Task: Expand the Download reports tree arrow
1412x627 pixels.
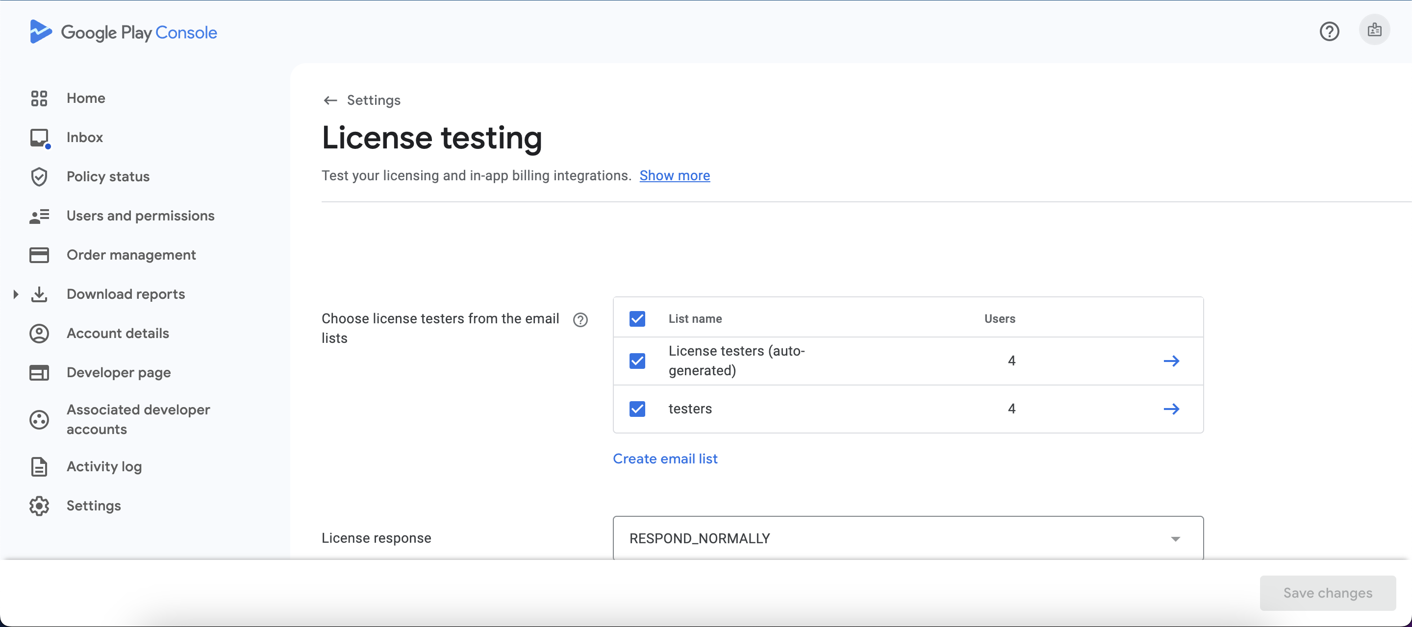Action: point(15,294)
